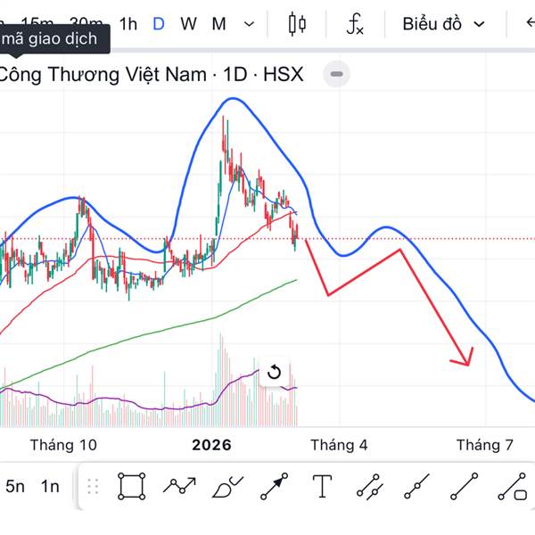Set the date range to 5n
535x535 pixels.
[15, 486]
